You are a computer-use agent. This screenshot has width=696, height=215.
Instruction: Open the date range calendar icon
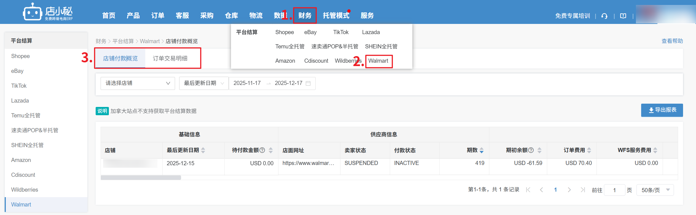[308, 83]
